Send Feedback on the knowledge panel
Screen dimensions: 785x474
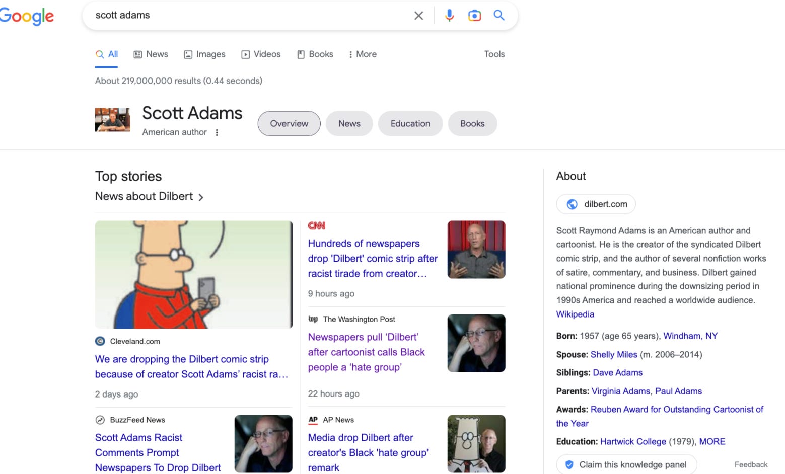click(x=751, y=465)
